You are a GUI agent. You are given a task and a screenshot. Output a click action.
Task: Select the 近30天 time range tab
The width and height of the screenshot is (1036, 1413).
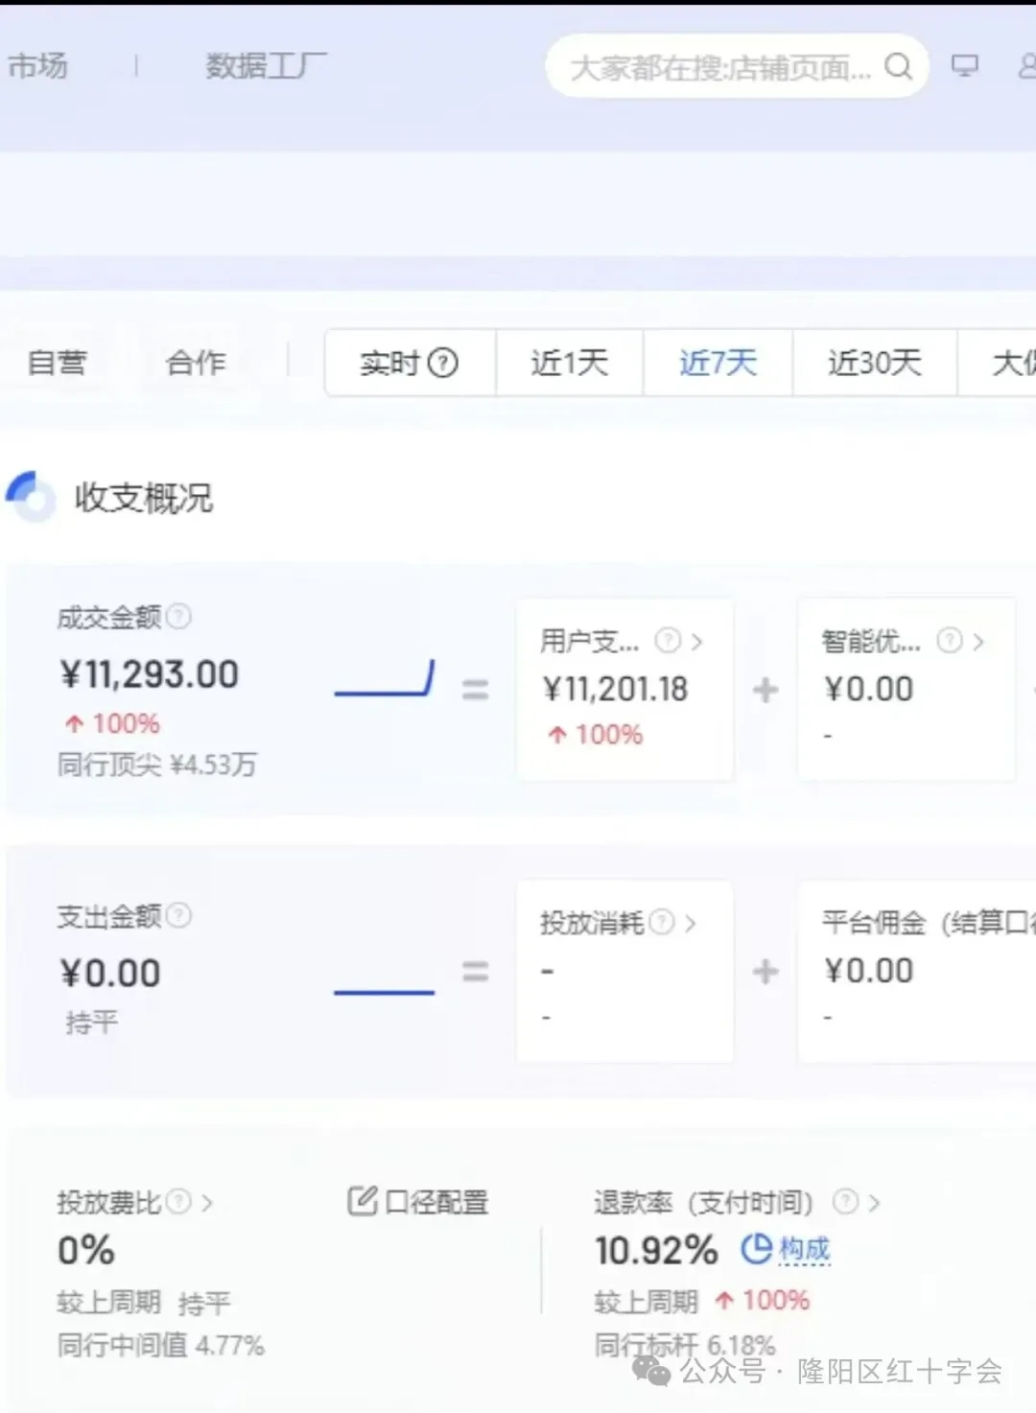pos(874,363)
